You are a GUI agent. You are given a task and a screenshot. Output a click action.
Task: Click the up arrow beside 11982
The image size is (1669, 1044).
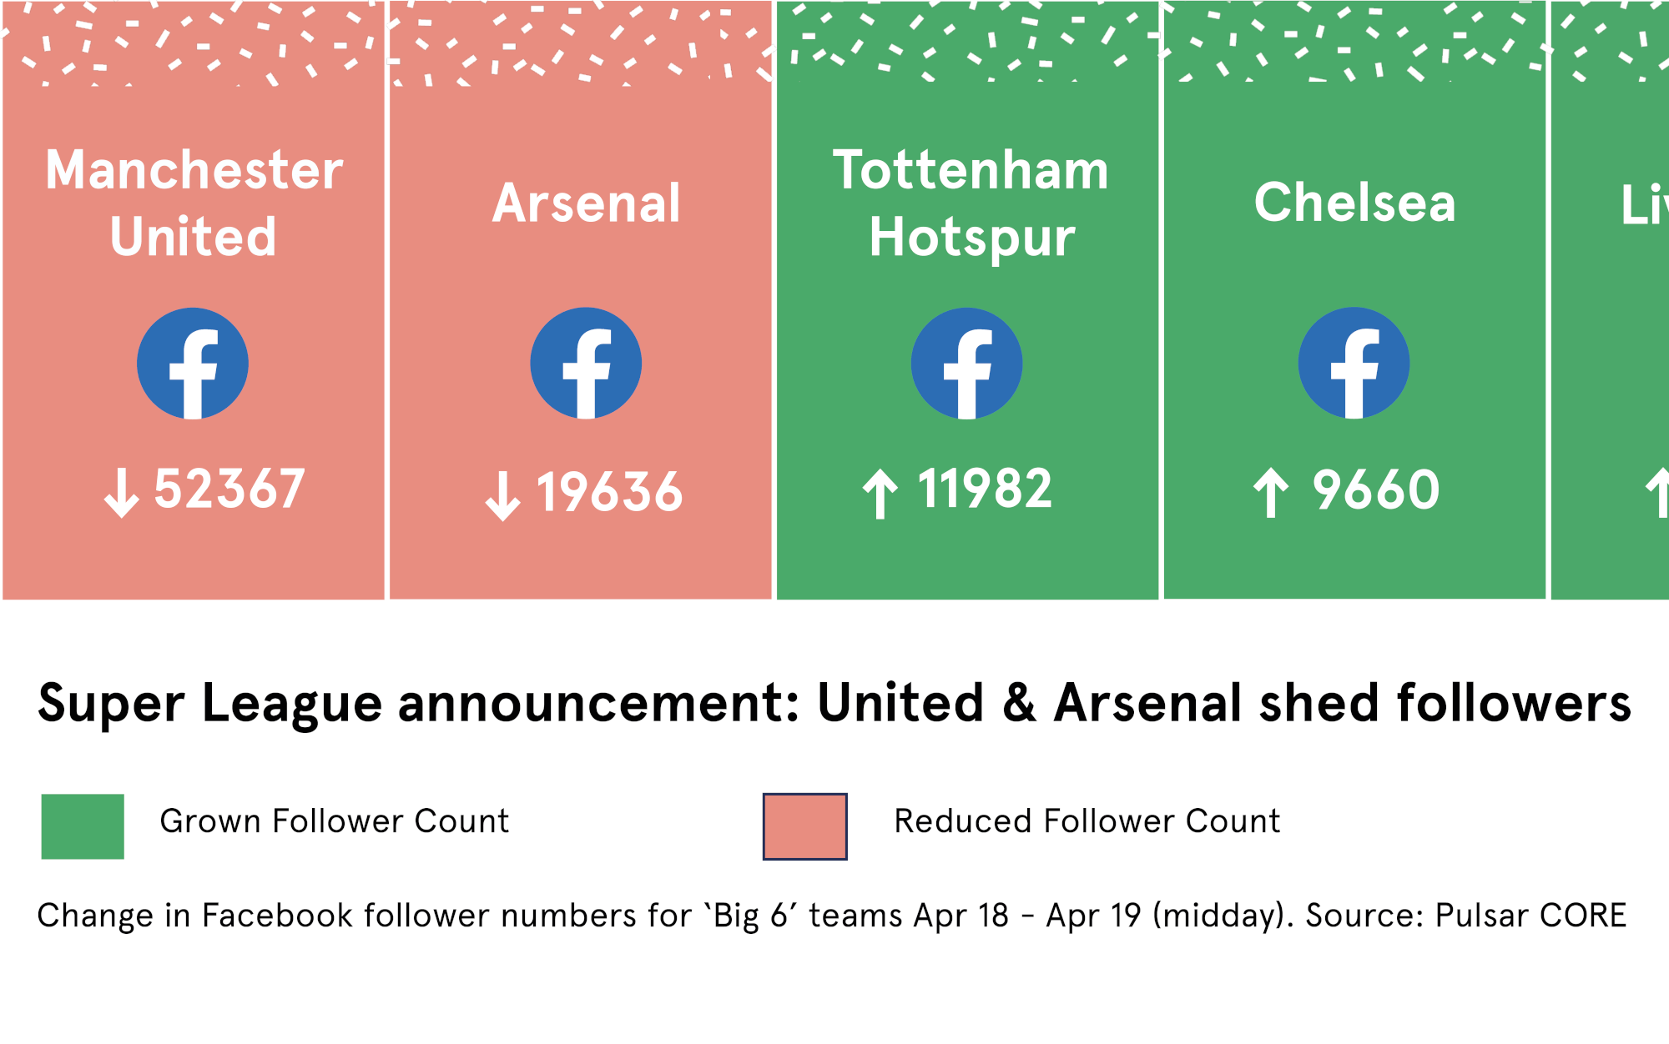coord(880,494)
